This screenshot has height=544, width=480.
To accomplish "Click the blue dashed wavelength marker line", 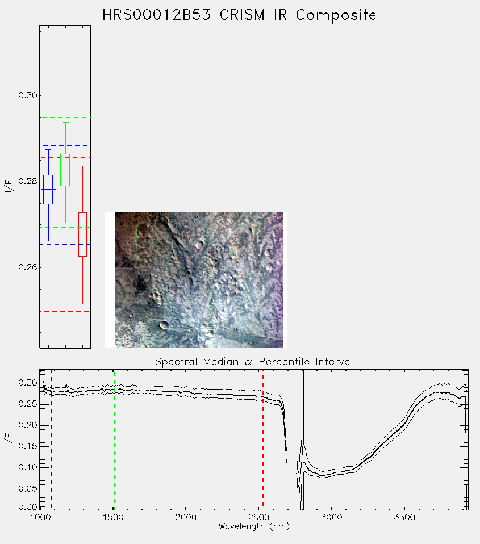I will coord(52,440).
